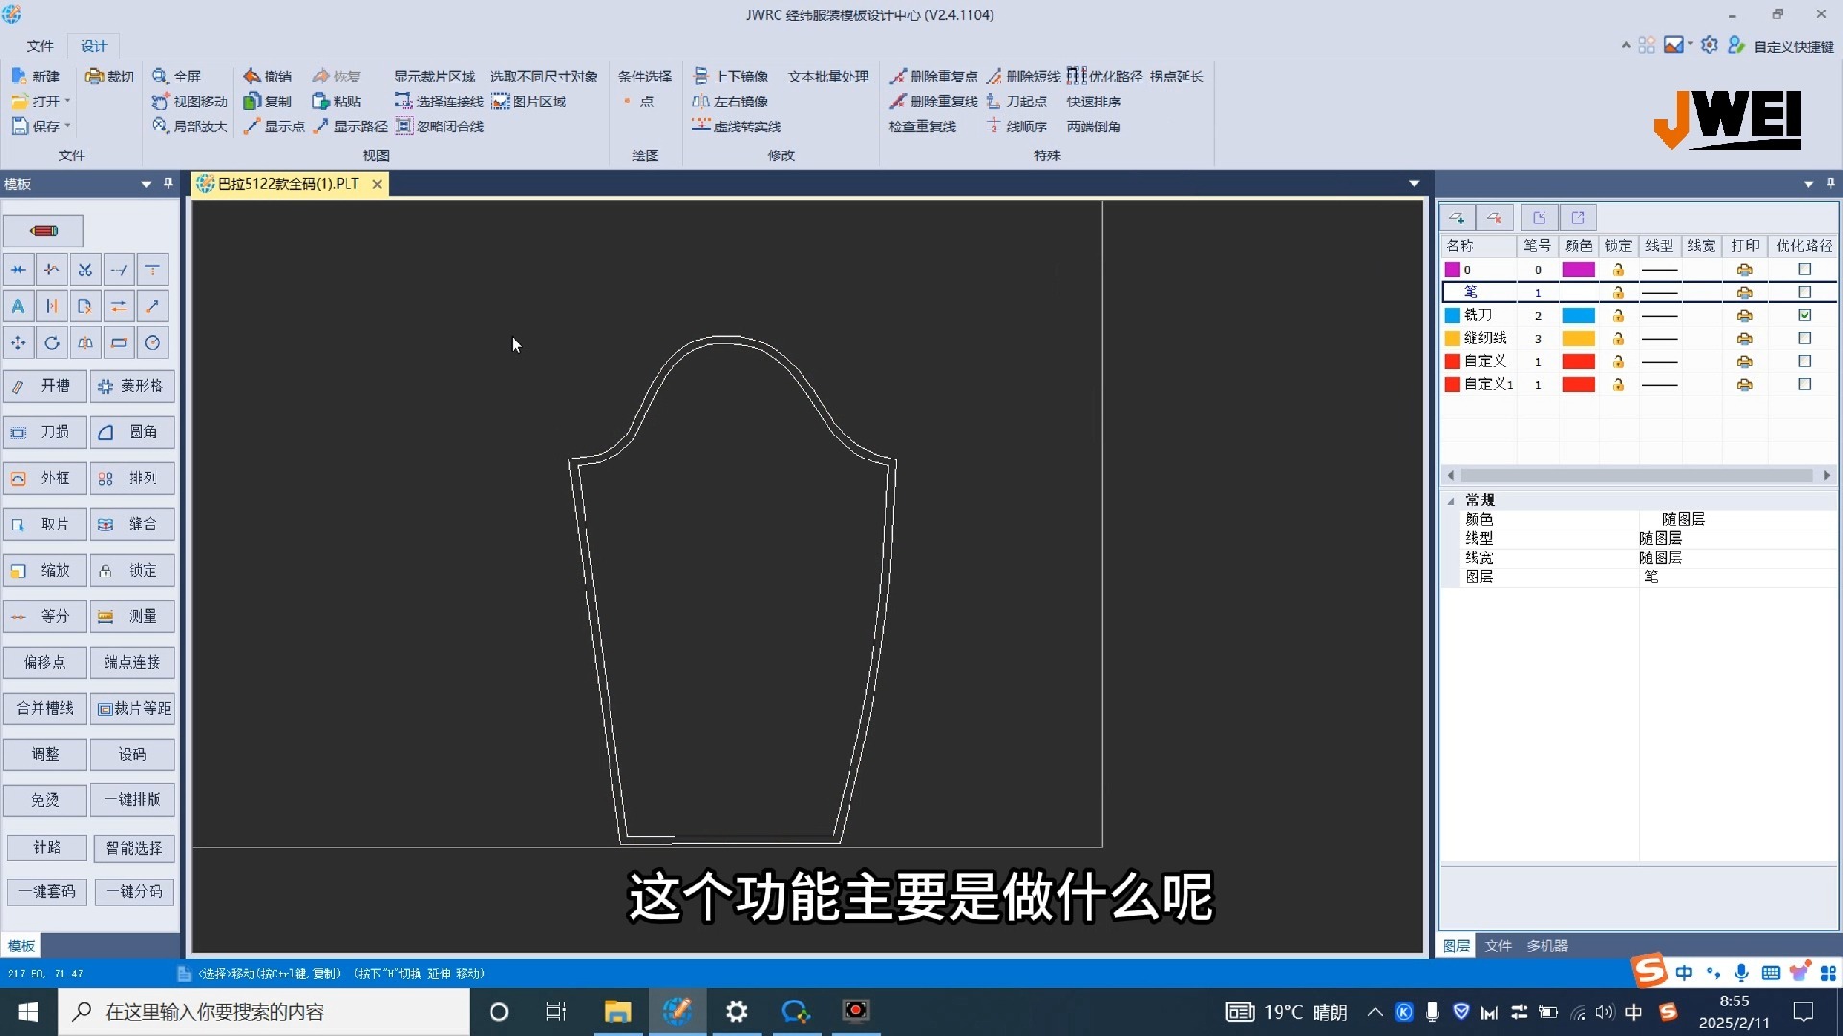
Task: Select the scissors cut tool
Action: click(x=84, y=270)
